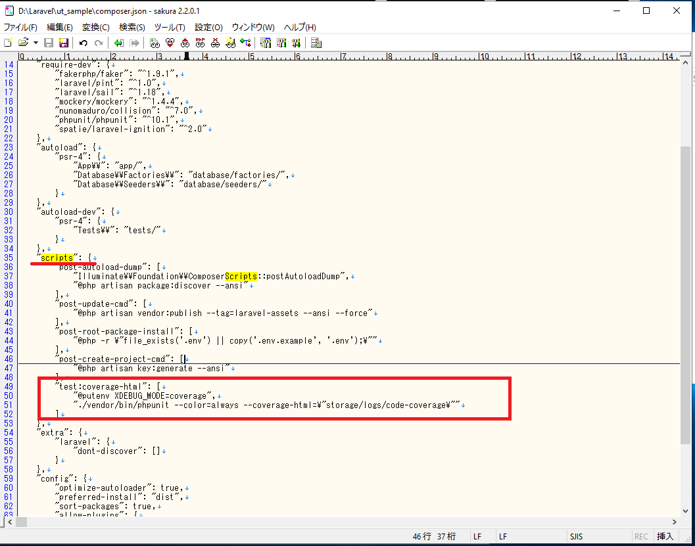
Task: Open the Find dialog icon
Action: [x=155, y=43]
